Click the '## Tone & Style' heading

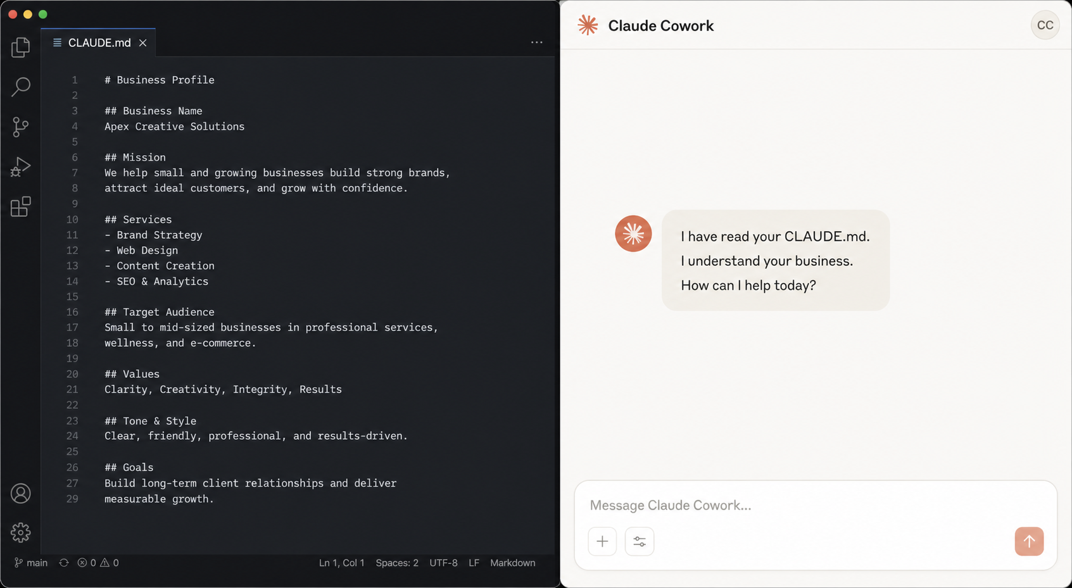click(150, 421)
